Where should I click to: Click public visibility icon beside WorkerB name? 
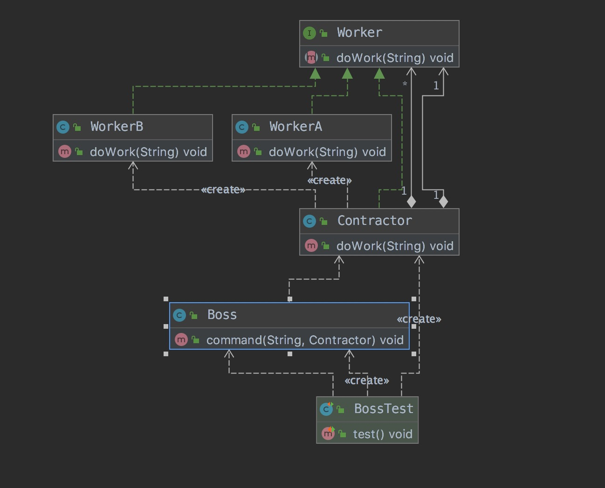click(x=77, y=127)
